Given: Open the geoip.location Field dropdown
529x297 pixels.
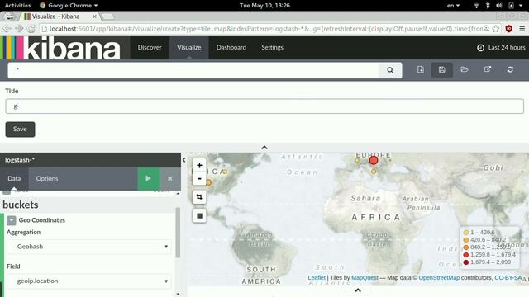Looking at the screenshot, I should [x=89, y=280].
